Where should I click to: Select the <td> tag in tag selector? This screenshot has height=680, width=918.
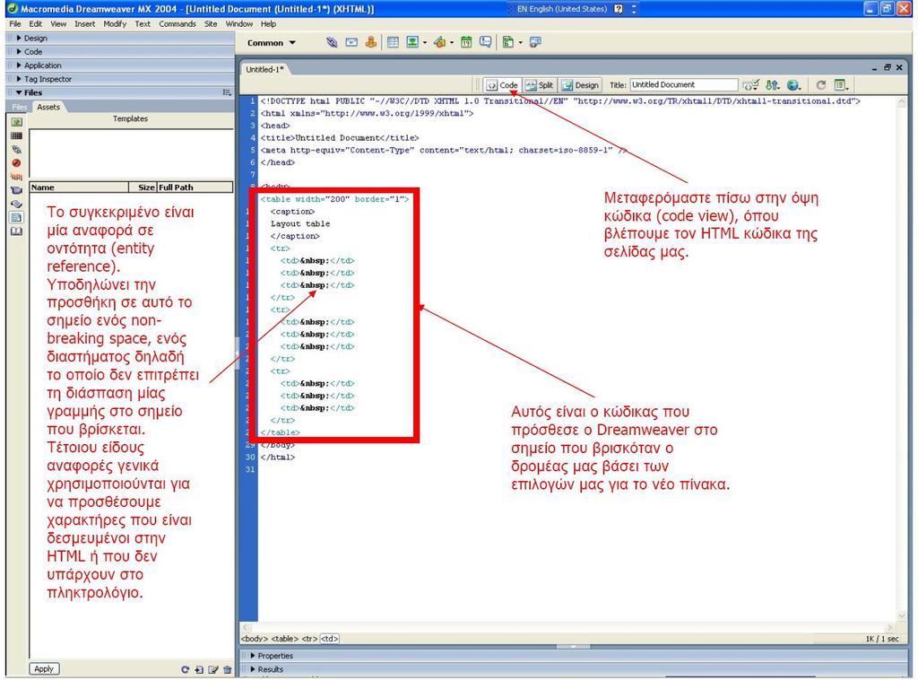point(330,639)
